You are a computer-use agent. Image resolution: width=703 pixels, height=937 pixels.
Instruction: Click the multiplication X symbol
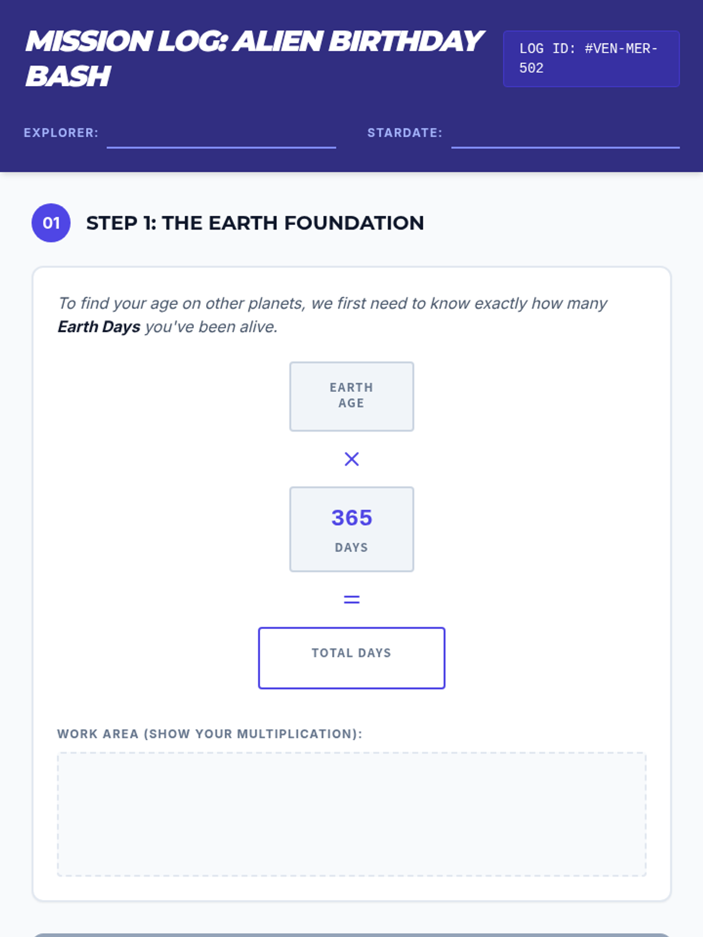(351, 459)
